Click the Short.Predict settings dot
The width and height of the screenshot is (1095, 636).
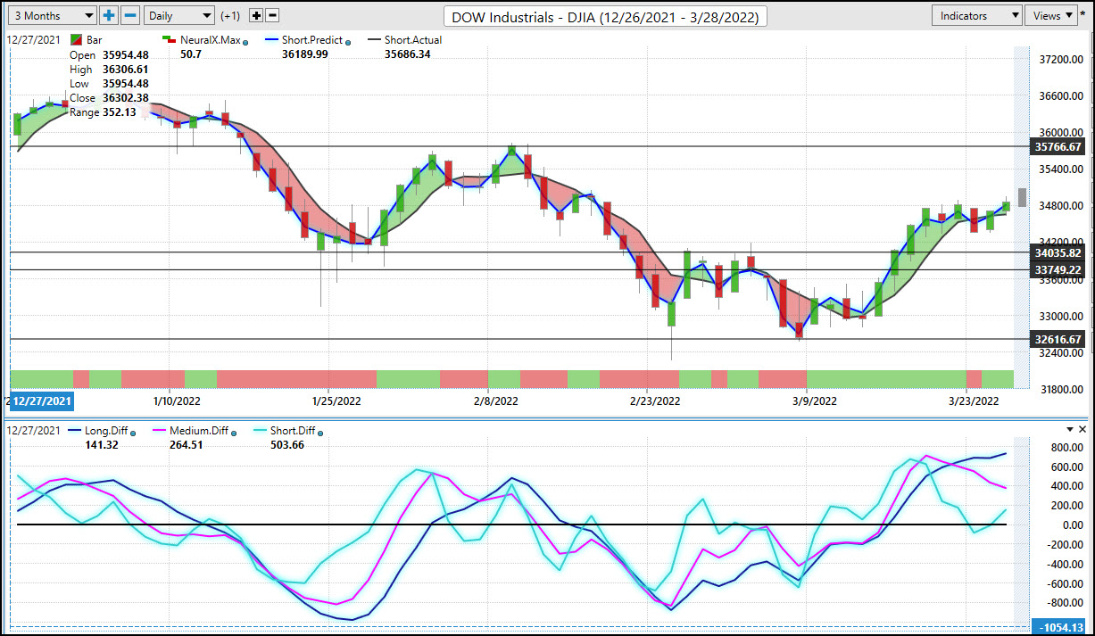click(x=348, y=42)
